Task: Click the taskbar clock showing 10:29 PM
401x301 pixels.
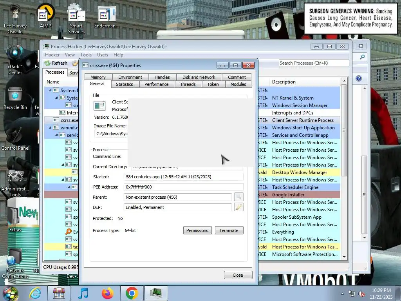Action: pyautogui.click(x=381, y=294)
